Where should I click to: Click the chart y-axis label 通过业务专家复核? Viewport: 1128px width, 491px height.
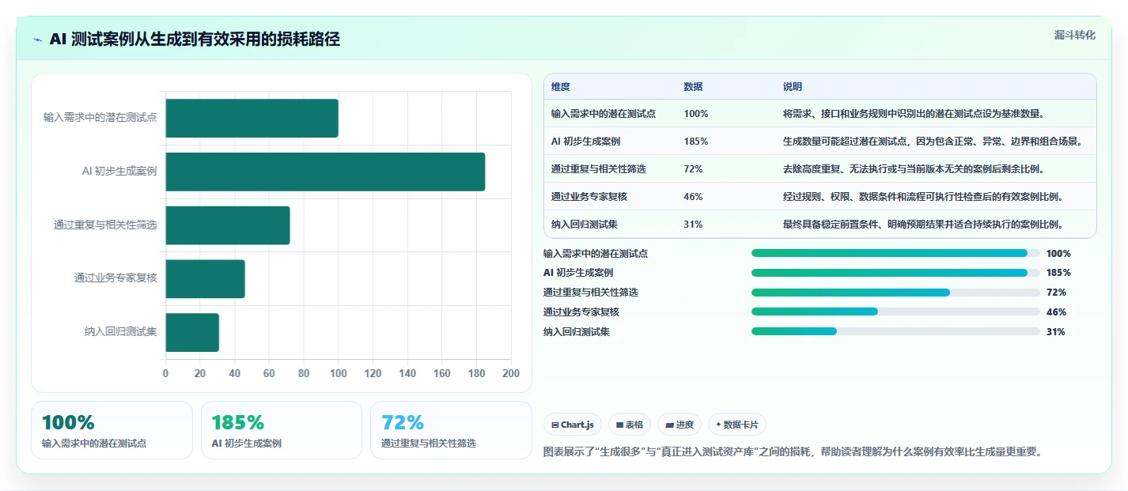click(115, 278)
